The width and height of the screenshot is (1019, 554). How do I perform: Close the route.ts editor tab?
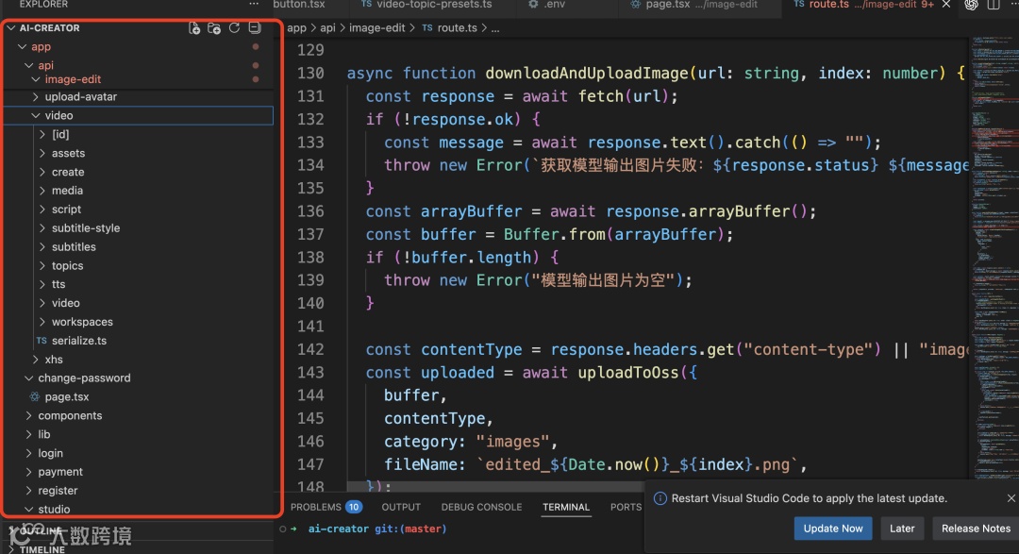[x=946, y=4]
